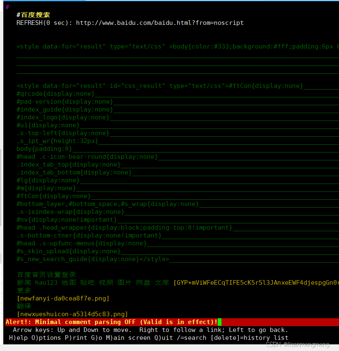Click the 'body{padding:0}' line
Screen dimensions: 339x351
pos(44,149)
